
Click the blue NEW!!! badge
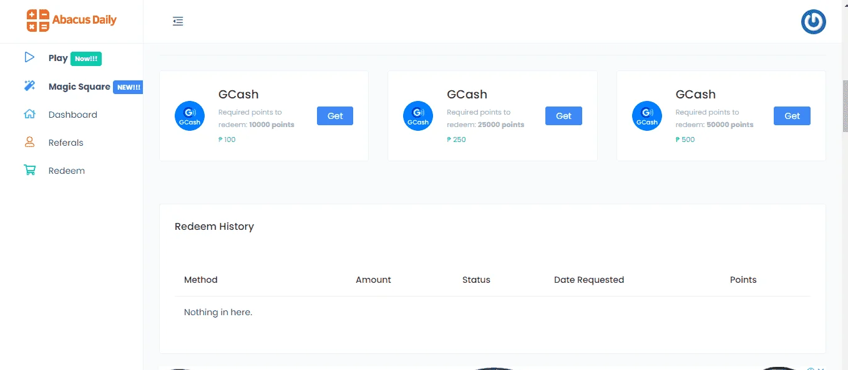click(129, 87)
